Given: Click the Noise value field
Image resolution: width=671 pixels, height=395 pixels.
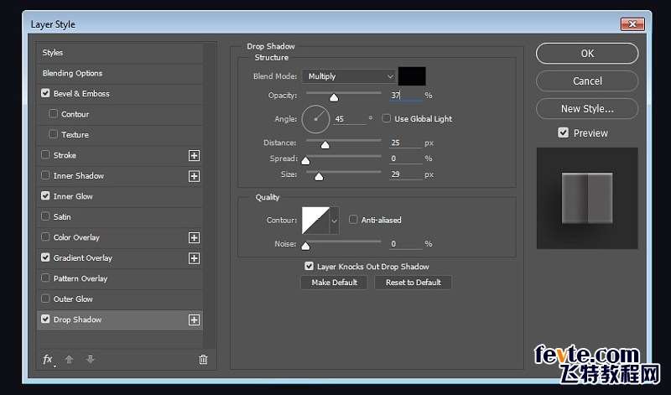Looking at the screenshot, I should [406, 244].
